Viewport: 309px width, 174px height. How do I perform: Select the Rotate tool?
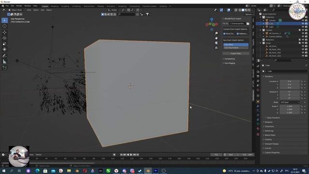point(4,38)
